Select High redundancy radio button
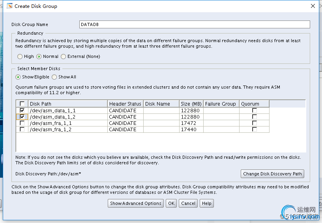 pos(20,57)
